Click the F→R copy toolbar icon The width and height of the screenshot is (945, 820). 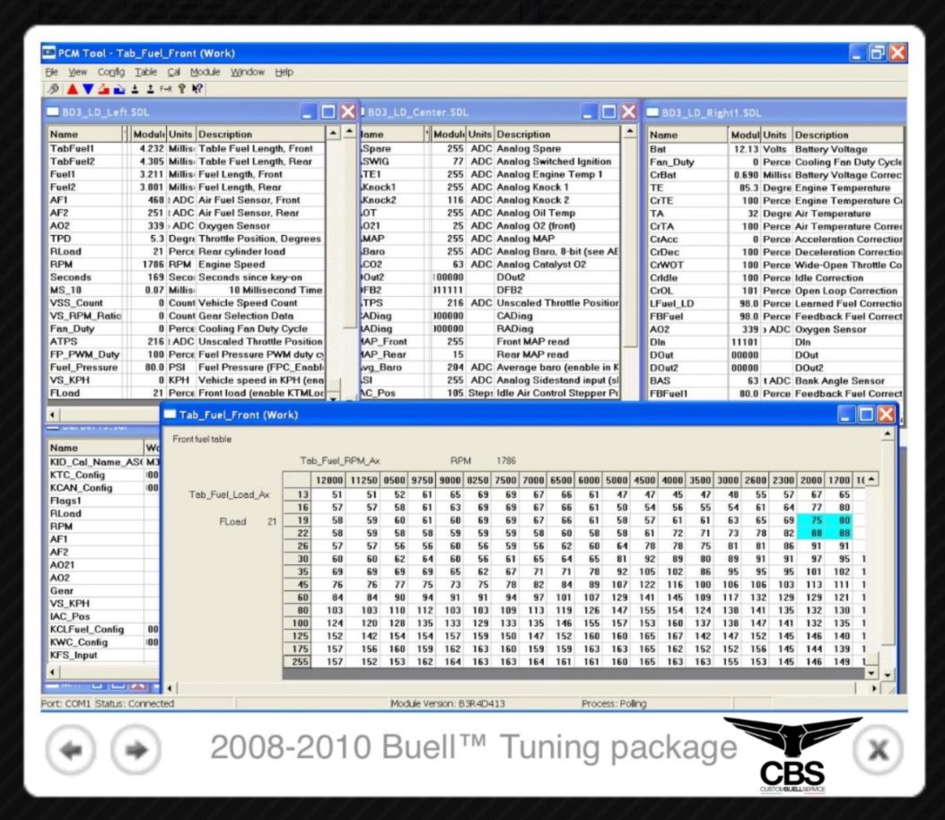pos(166,89)
